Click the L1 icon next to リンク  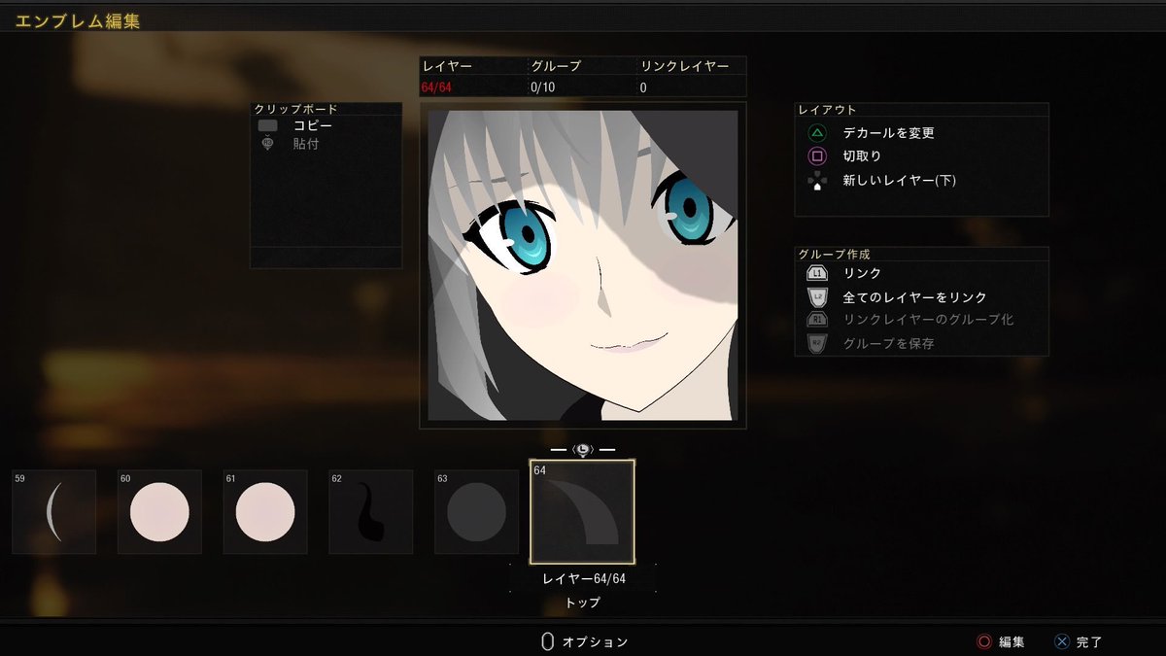click(817, 274)
